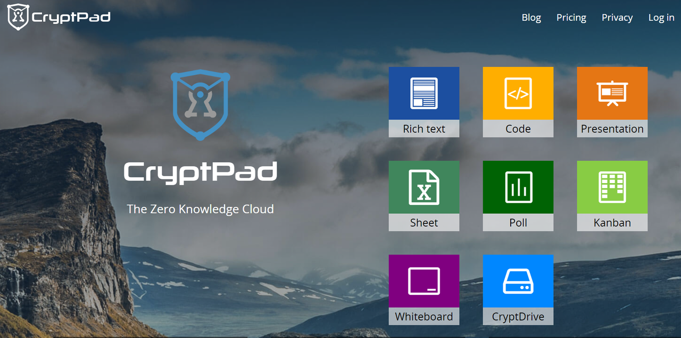Viewport: 681px width, 338px height.
Task: Click the large blue CryptPad shield logo
Action: click(200, 105)
